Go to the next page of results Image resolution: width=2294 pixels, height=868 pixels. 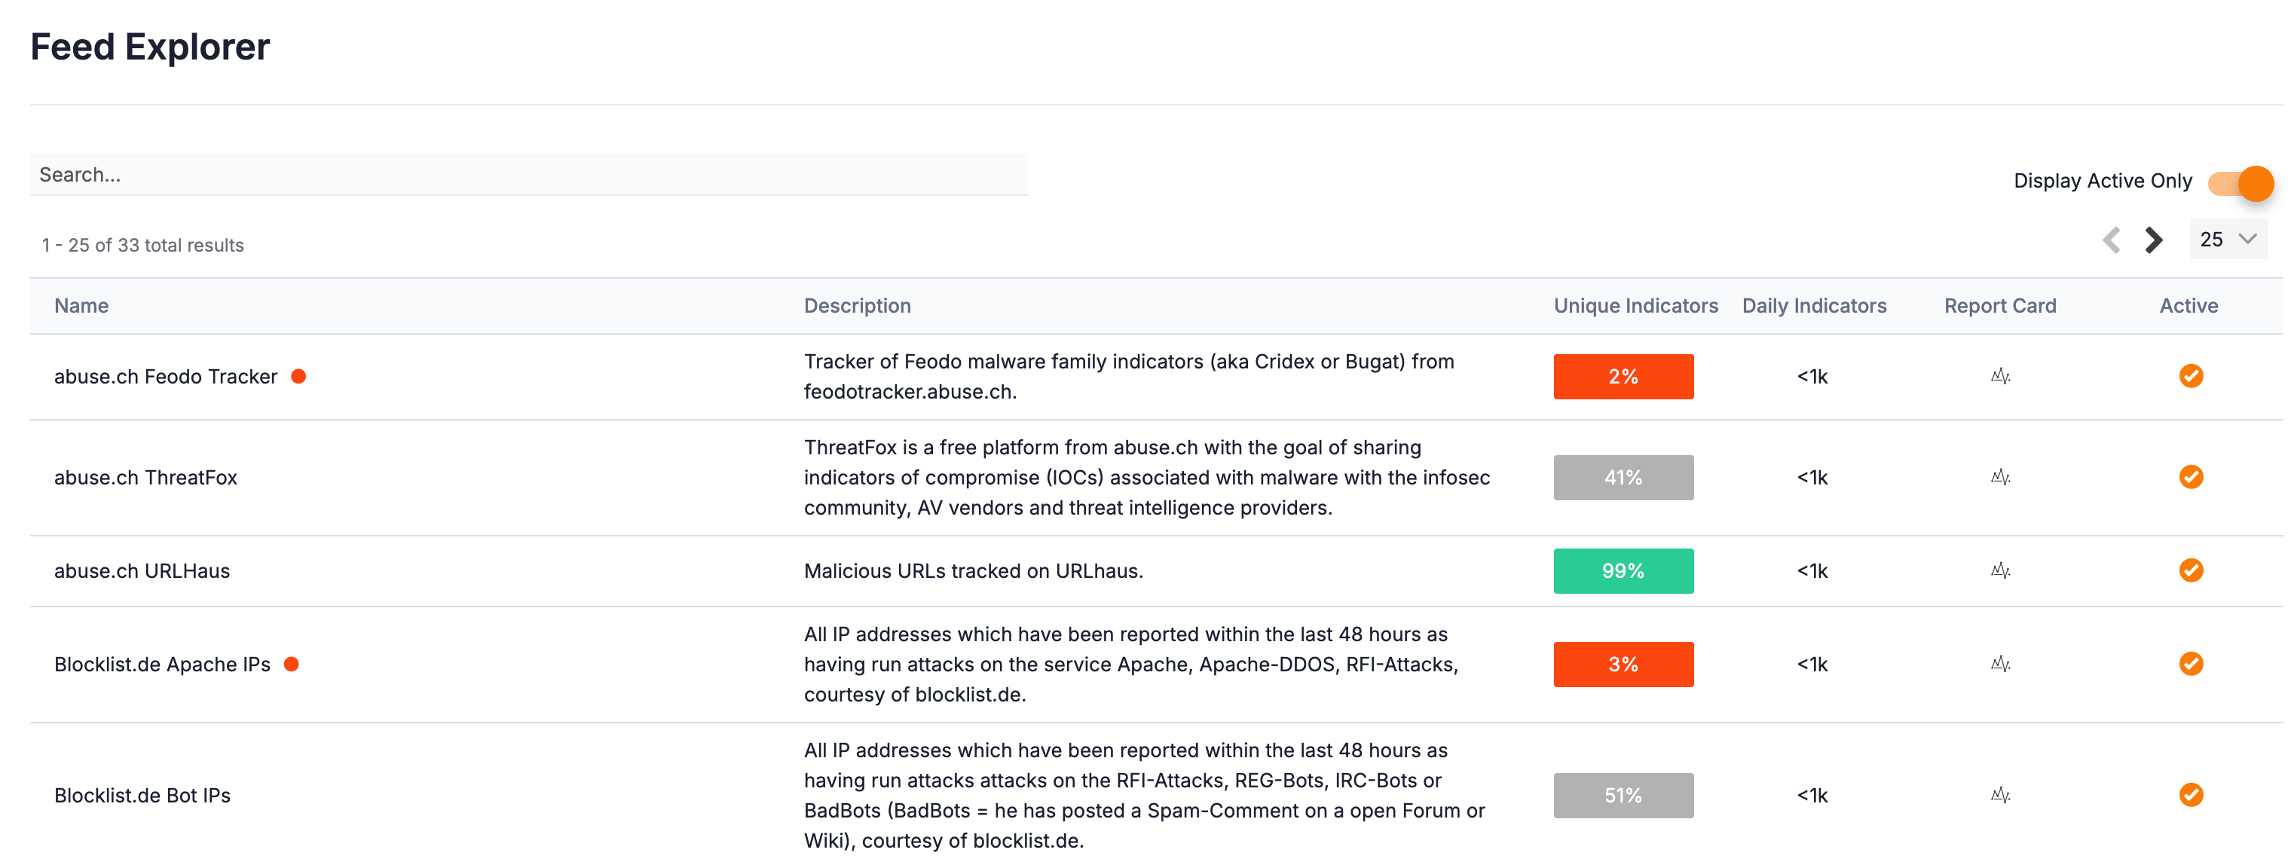pos(2152,240)
